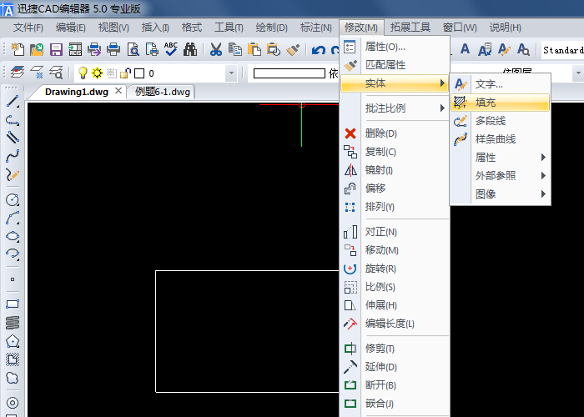Select 镜射(I) menu entry
The height and width of the screenshot is (417, 584).
(394, 170)
